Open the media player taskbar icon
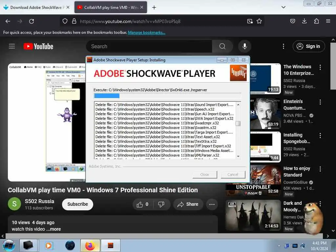The image size is (336, 252). pyautogui.click(x=49, y=245)
